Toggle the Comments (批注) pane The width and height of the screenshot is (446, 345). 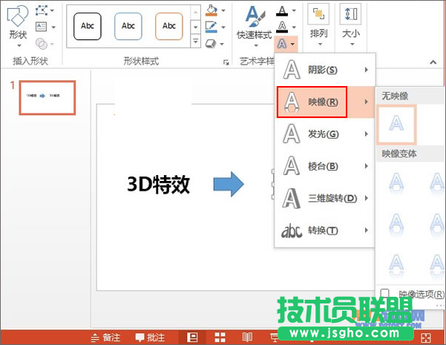click(150, 338)
